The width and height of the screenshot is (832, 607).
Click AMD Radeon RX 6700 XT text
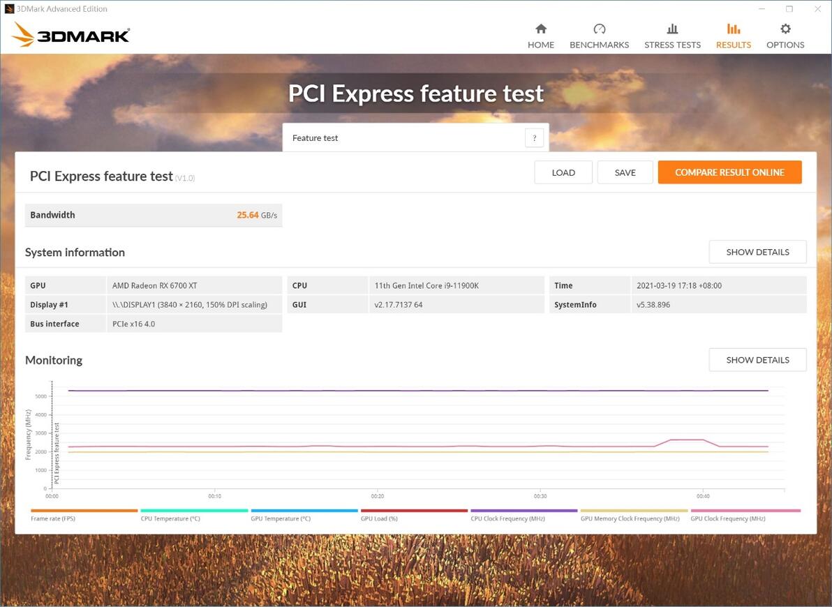154,285
